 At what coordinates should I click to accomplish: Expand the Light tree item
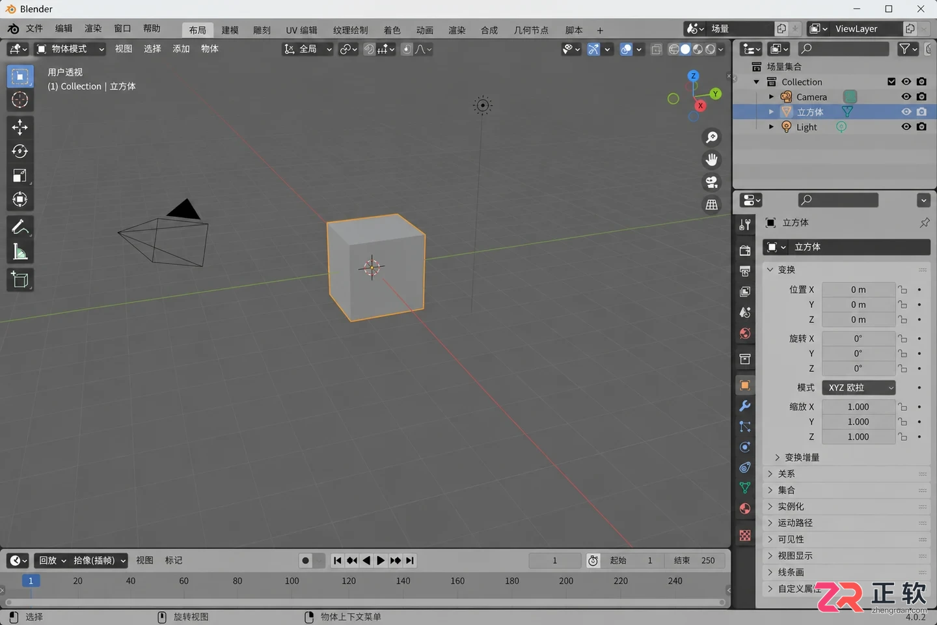[x=771, y=127]
